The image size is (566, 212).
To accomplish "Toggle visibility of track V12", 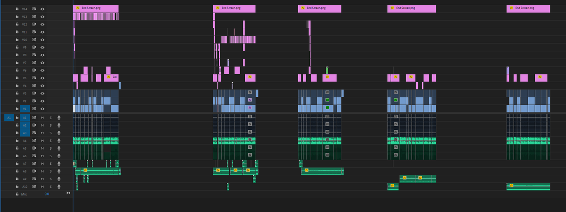I will [42, 24].
